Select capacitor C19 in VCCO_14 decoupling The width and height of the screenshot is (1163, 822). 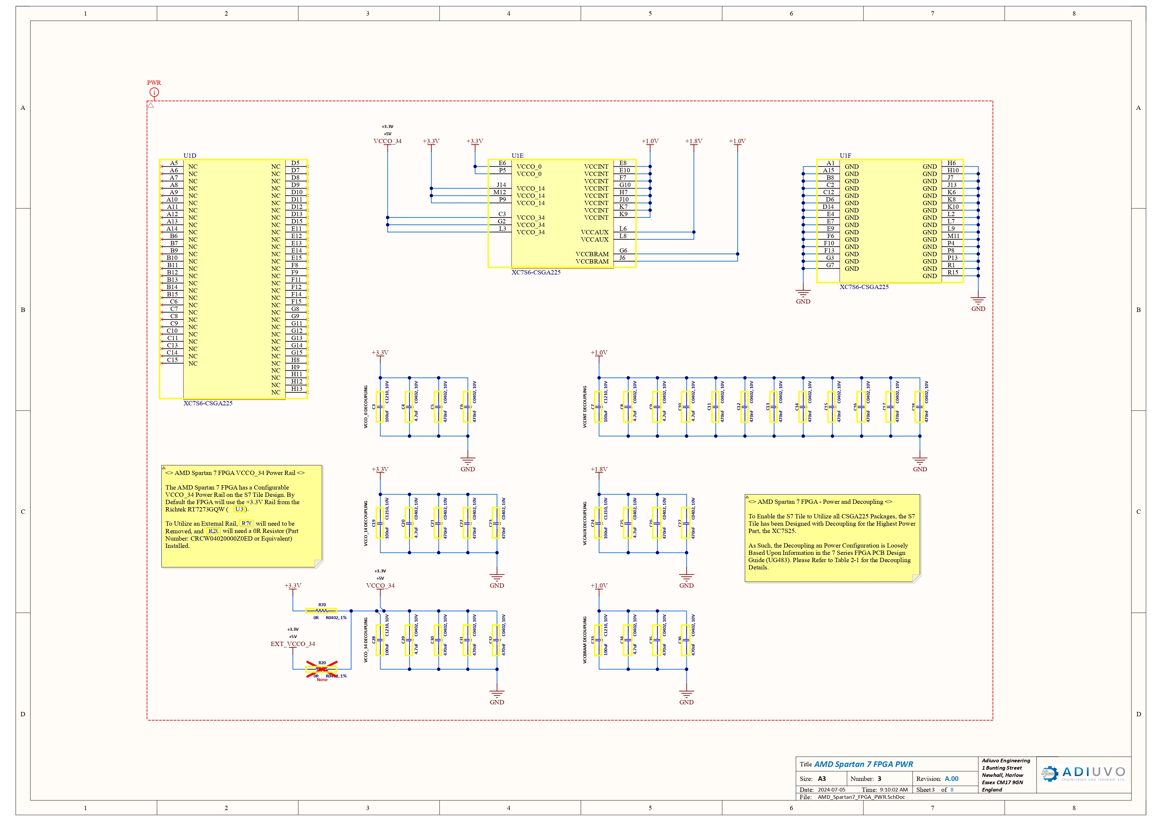(379, 523)
